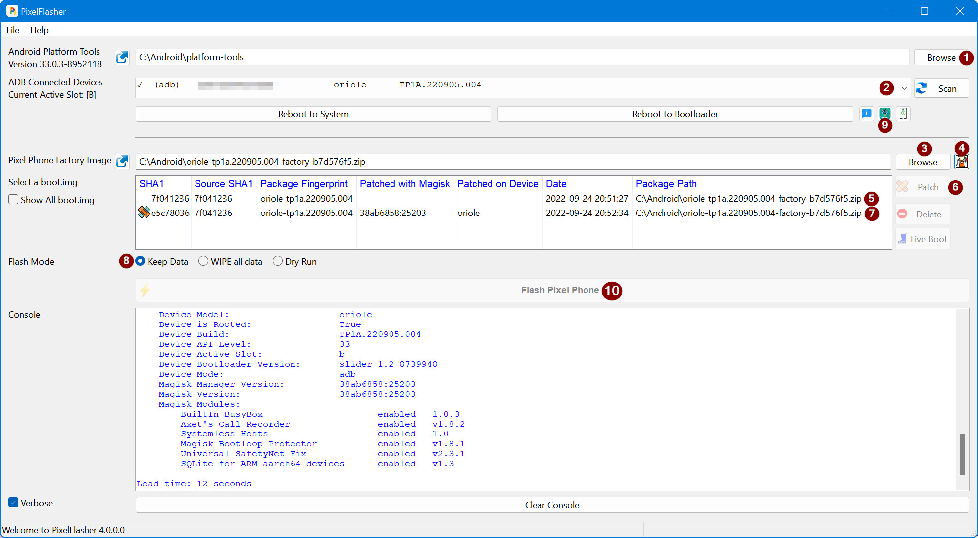
Task: Select patched boot row with SHA1 e5c78036
Action: 513,213
